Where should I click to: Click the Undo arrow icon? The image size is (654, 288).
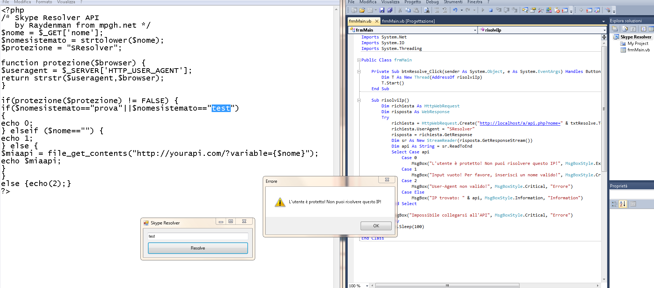(455, 10)
